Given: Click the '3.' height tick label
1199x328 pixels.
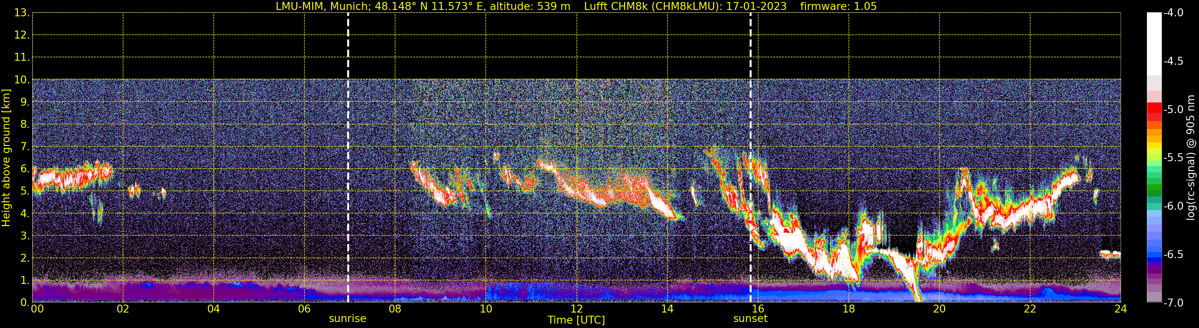Looking at the screenshot, I should [25, 236].
